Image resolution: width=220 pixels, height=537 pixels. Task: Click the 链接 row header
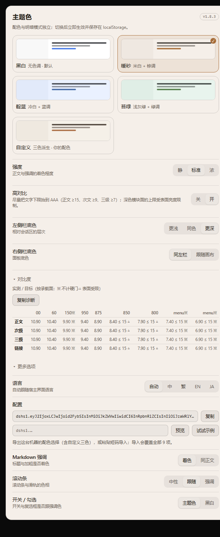click(19, 348)
